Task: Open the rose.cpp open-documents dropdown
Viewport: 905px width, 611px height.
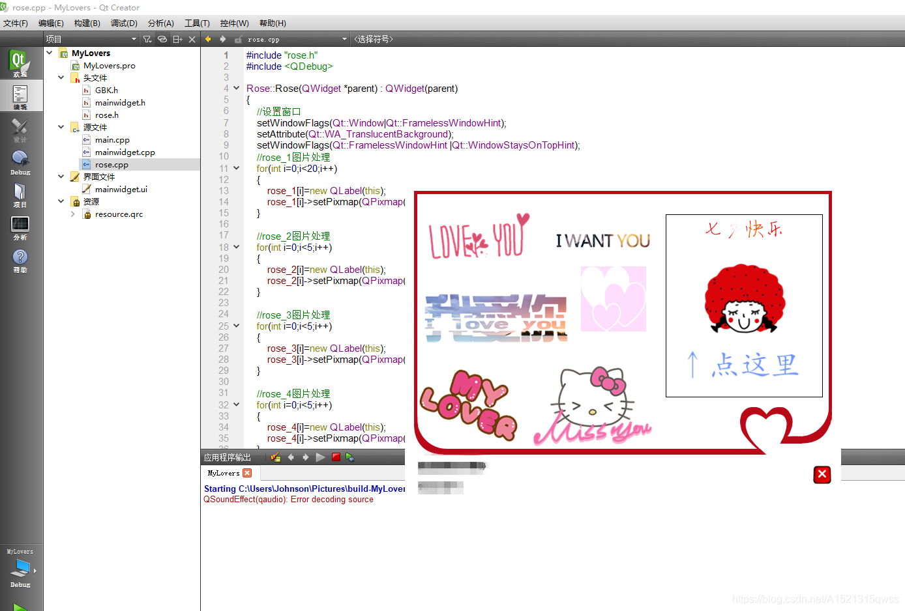Action: pyautogui.click(x=297, y=39)
